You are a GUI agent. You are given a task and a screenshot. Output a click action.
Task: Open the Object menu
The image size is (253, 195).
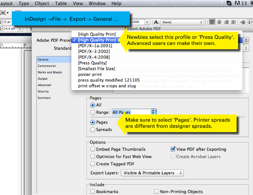[42, 3]
